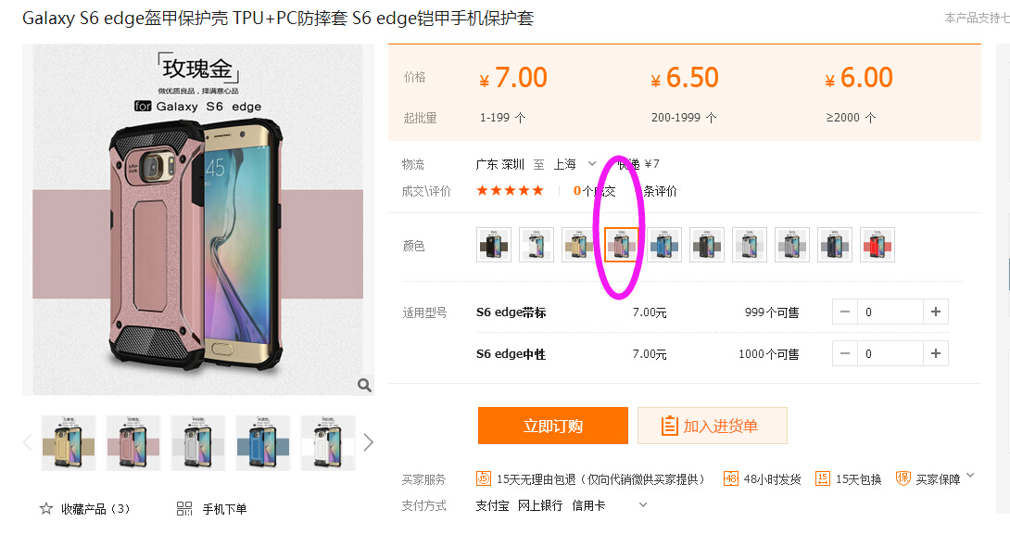Click the star icon beside 收藏产品

[x=46, y=508]
